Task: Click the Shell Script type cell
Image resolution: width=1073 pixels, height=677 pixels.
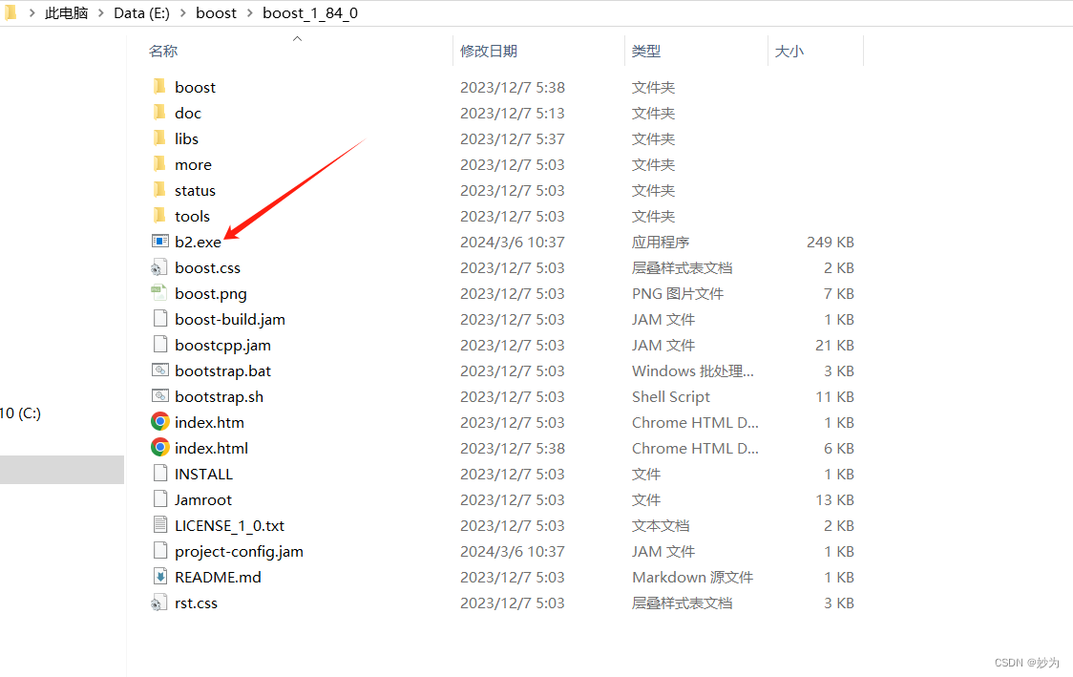Action: tap(670, 397)
